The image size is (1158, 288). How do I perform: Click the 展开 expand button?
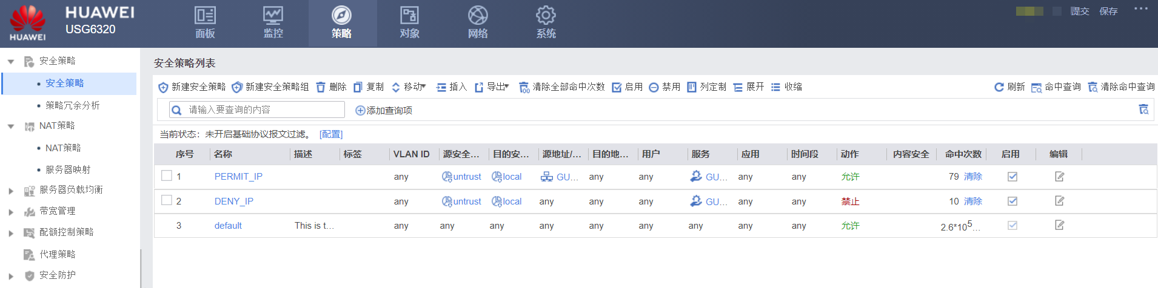[749, 87]
